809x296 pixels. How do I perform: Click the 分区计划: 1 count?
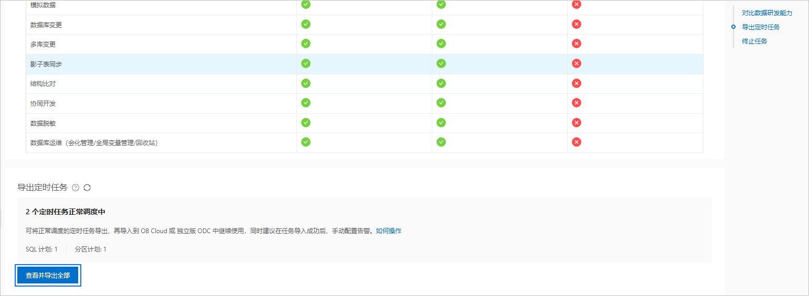[x=91, y=249]
